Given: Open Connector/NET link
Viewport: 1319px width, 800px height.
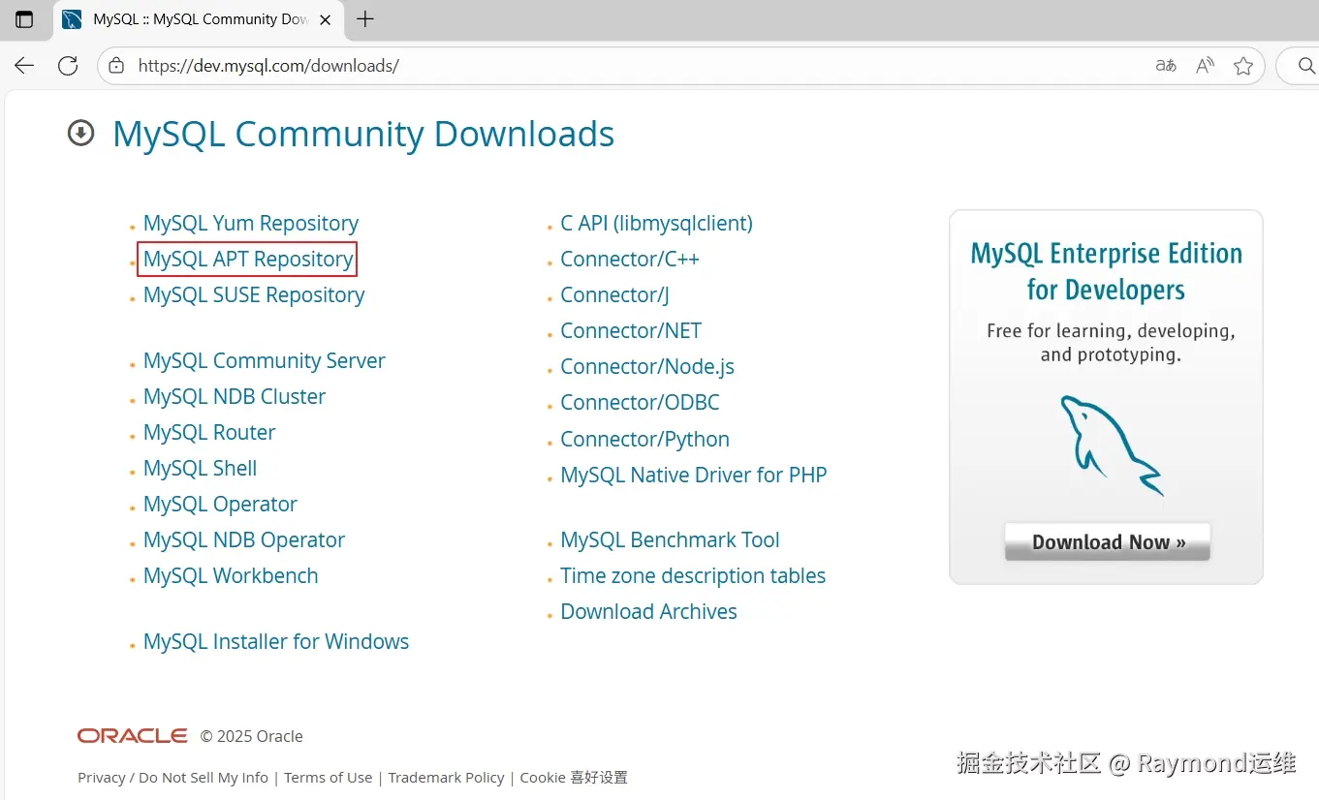Looking at the screenshot, I should click(631, 330).
